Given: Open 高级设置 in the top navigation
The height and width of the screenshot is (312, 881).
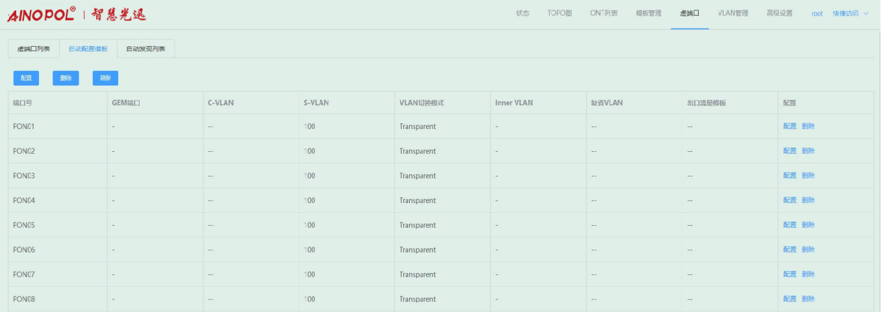Looking at the screenshot, I should tap(779, 14).
